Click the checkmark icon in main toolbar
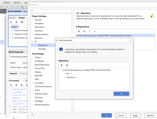Viewport: 157px width, 119px height. click(17, 7)
